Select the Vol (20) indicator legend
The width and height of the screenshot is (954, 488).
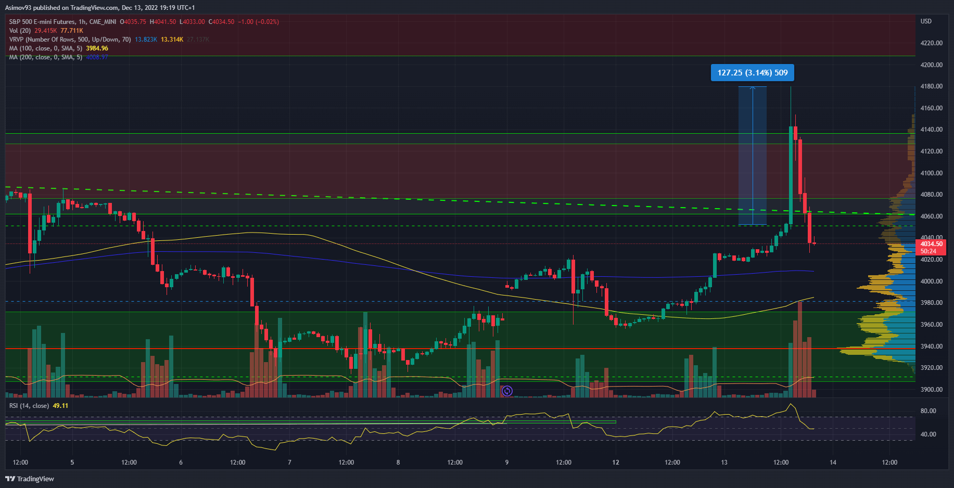[20, 31]
